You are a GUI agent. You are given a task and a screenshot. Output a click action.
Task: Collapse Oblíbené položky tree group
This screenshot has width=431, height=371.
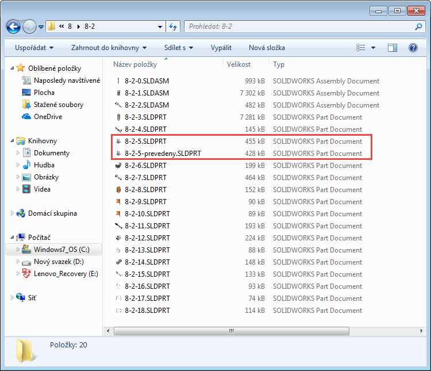point(12,68)
